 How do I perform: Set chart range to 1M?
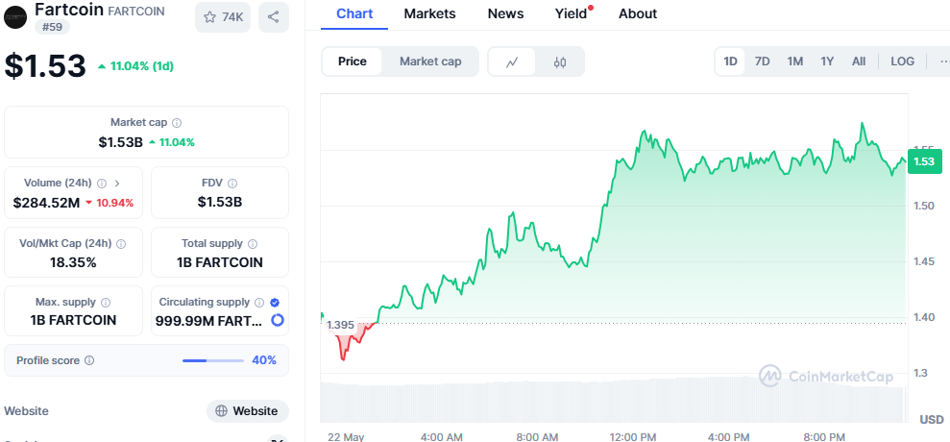coord(795,61)
